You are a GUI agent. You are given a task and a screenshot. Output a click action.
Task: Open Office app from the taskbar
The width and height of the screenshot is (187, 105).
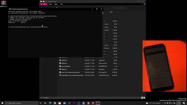pos(69,103)
